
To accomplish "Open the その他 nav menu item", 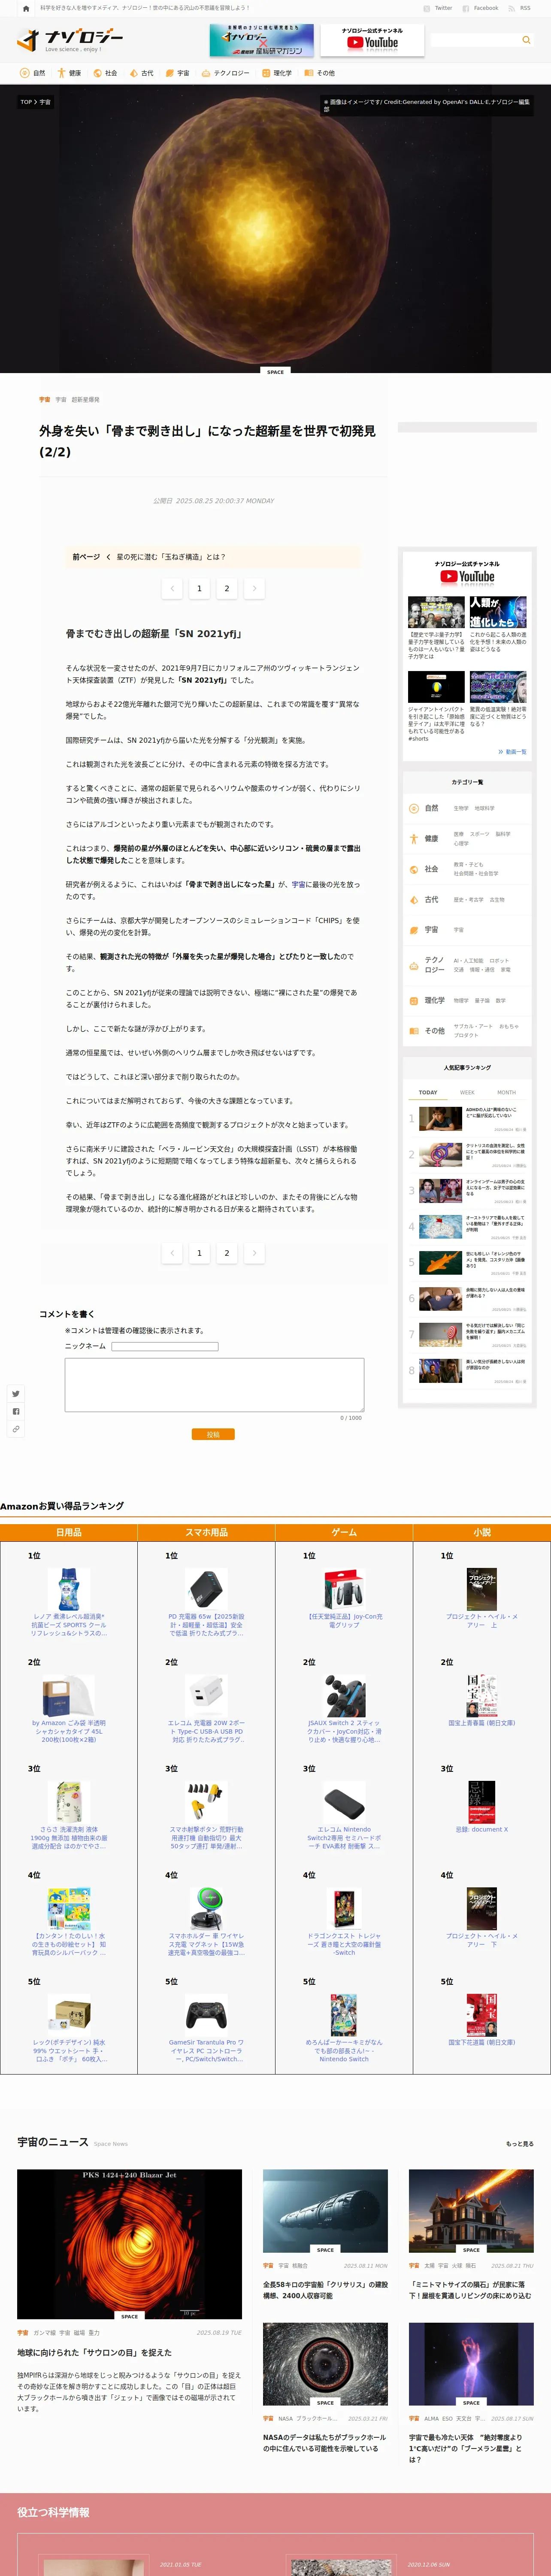I will 320,73.
